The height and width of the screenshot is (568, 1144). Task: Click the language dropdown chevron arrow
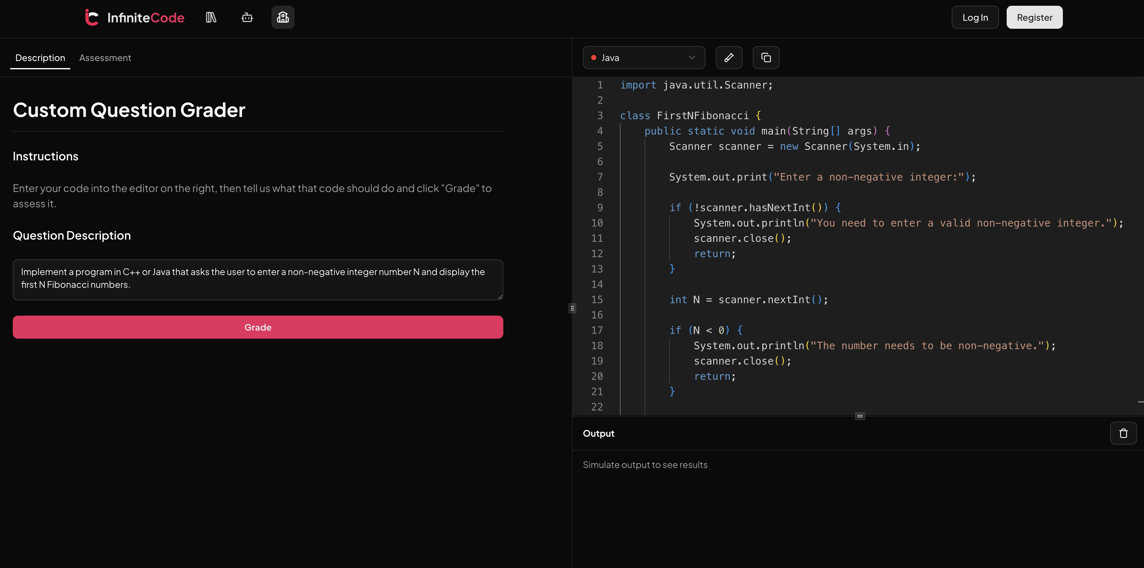click(x=691, y=58)
